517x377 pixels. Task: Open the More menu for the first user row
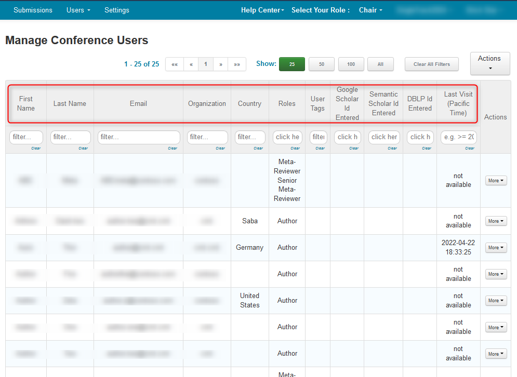pyautogui.click(x=496, y=180)
